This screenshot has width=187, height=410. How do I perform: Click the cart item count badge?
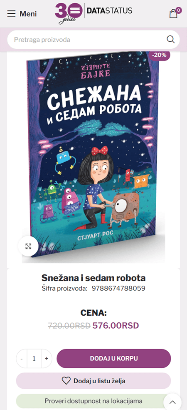(x=178, y=10)
